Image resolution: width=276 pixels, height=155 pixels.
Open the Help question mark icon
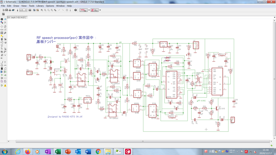coord(76,10)
